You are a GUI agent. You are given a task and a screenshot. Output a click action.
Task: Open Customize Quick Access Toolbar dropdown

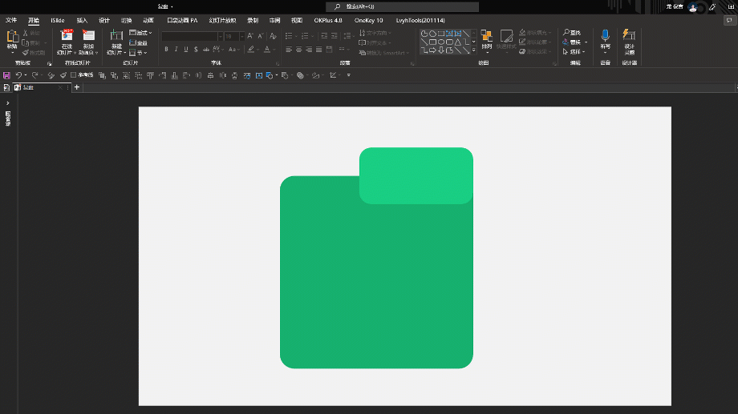pyautogui.click(x=349, y=75)
